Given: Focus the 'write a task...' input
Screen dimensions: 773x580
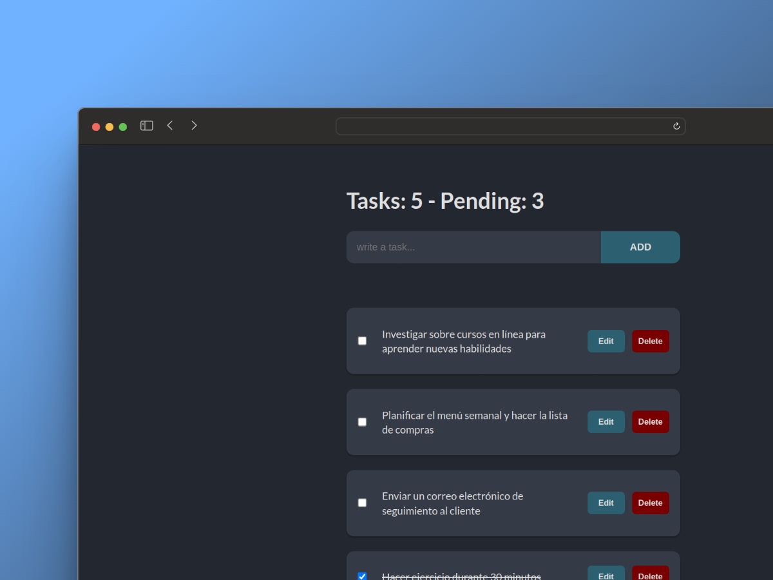Looking at the screenshot, I should pos(473,247).
